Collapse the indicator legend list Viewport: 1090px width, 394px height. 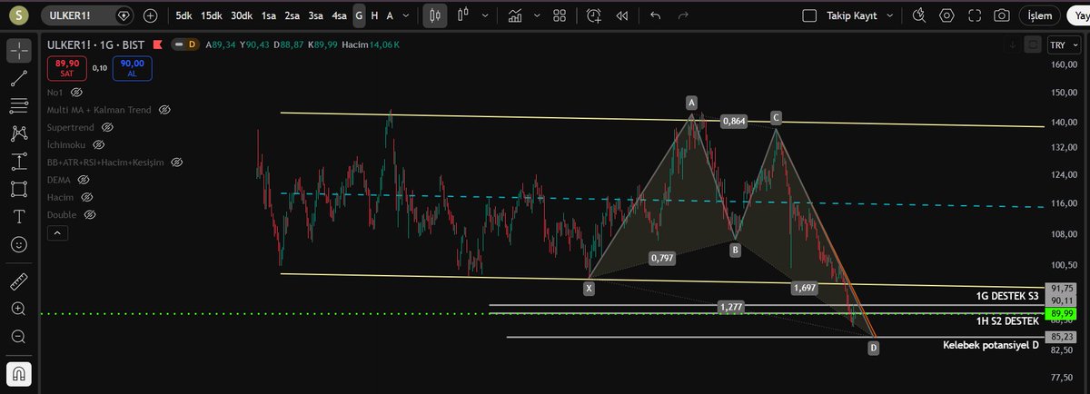[56, 232]
